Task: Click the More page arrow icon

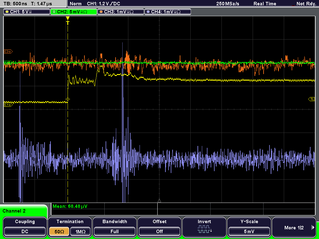Action: pos(313,227)
